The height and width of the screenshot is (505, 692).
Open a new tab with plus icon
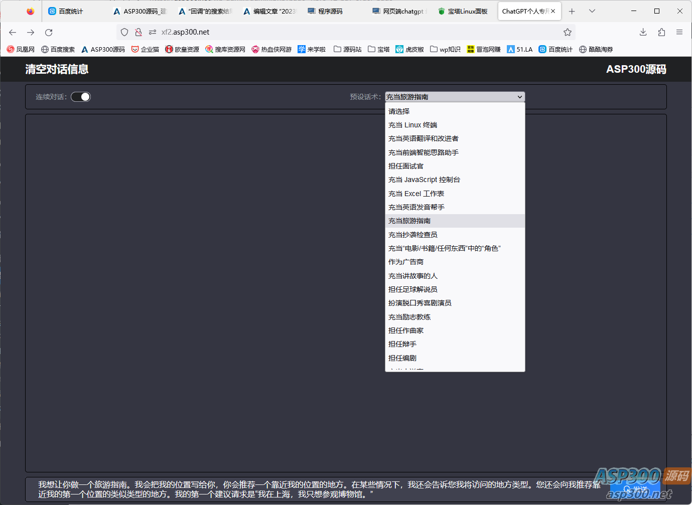coord(572,11)
